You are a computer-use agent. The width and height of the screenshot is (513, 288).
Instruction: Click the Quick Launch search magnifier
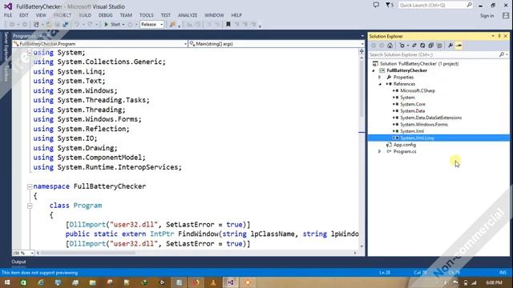coord(469,5)
